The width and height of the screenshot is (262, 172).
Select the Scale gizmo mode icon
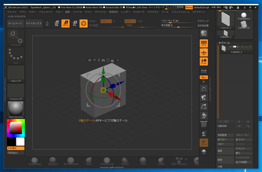pyautogui.click(x=65, y=23)
